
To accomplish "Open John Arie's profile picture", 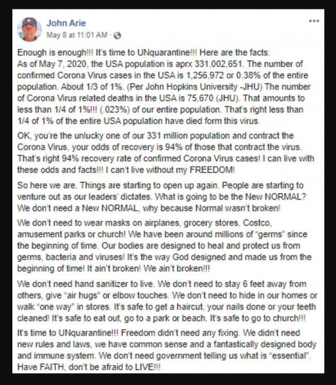I will click(29, 30).
